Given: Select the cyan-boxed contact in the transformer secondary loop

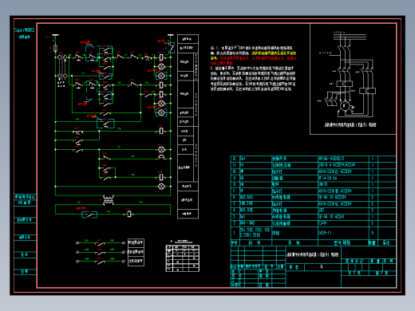Looking at the screenshot, I should [89, 215].
